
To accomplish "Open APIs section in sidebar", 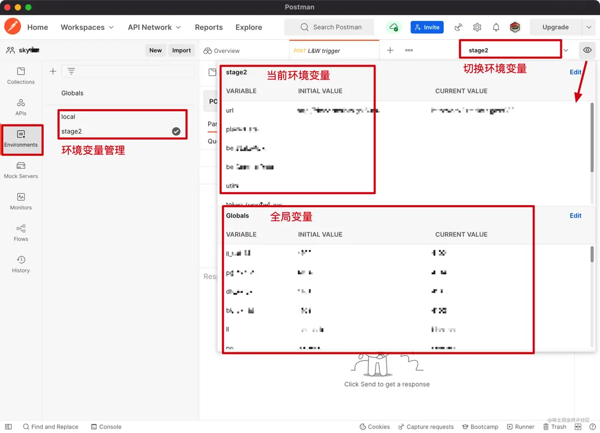I will [21, 107].
